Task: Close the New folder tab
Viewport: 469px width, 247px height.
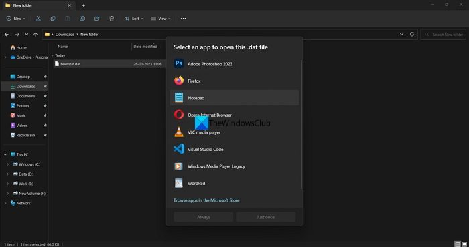Action: [x=70, y=5]
